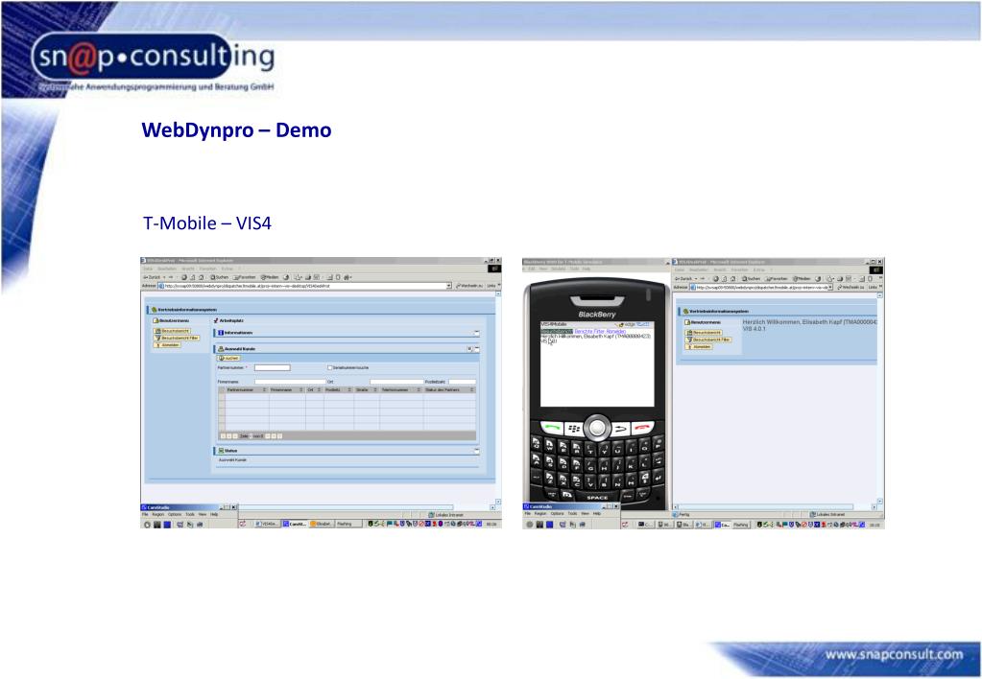Image resolution: width=982 pixels, height=679 pixels.
Task: Click into the Firmenname text field
Action: pyautogui.click(x=290, y=381)
